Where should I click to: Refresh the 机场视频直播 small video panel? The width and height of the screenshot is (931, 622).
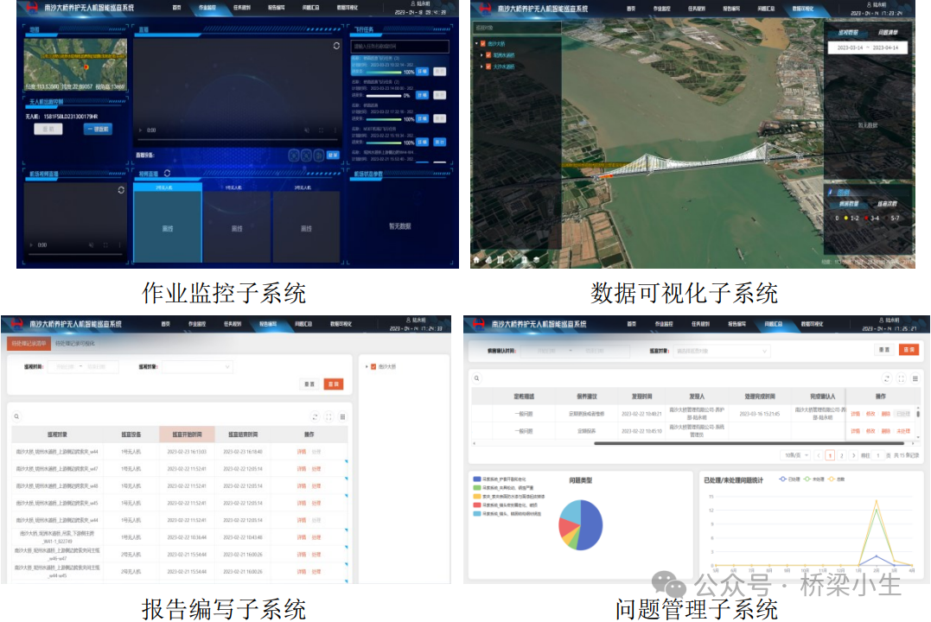point(121,190)
